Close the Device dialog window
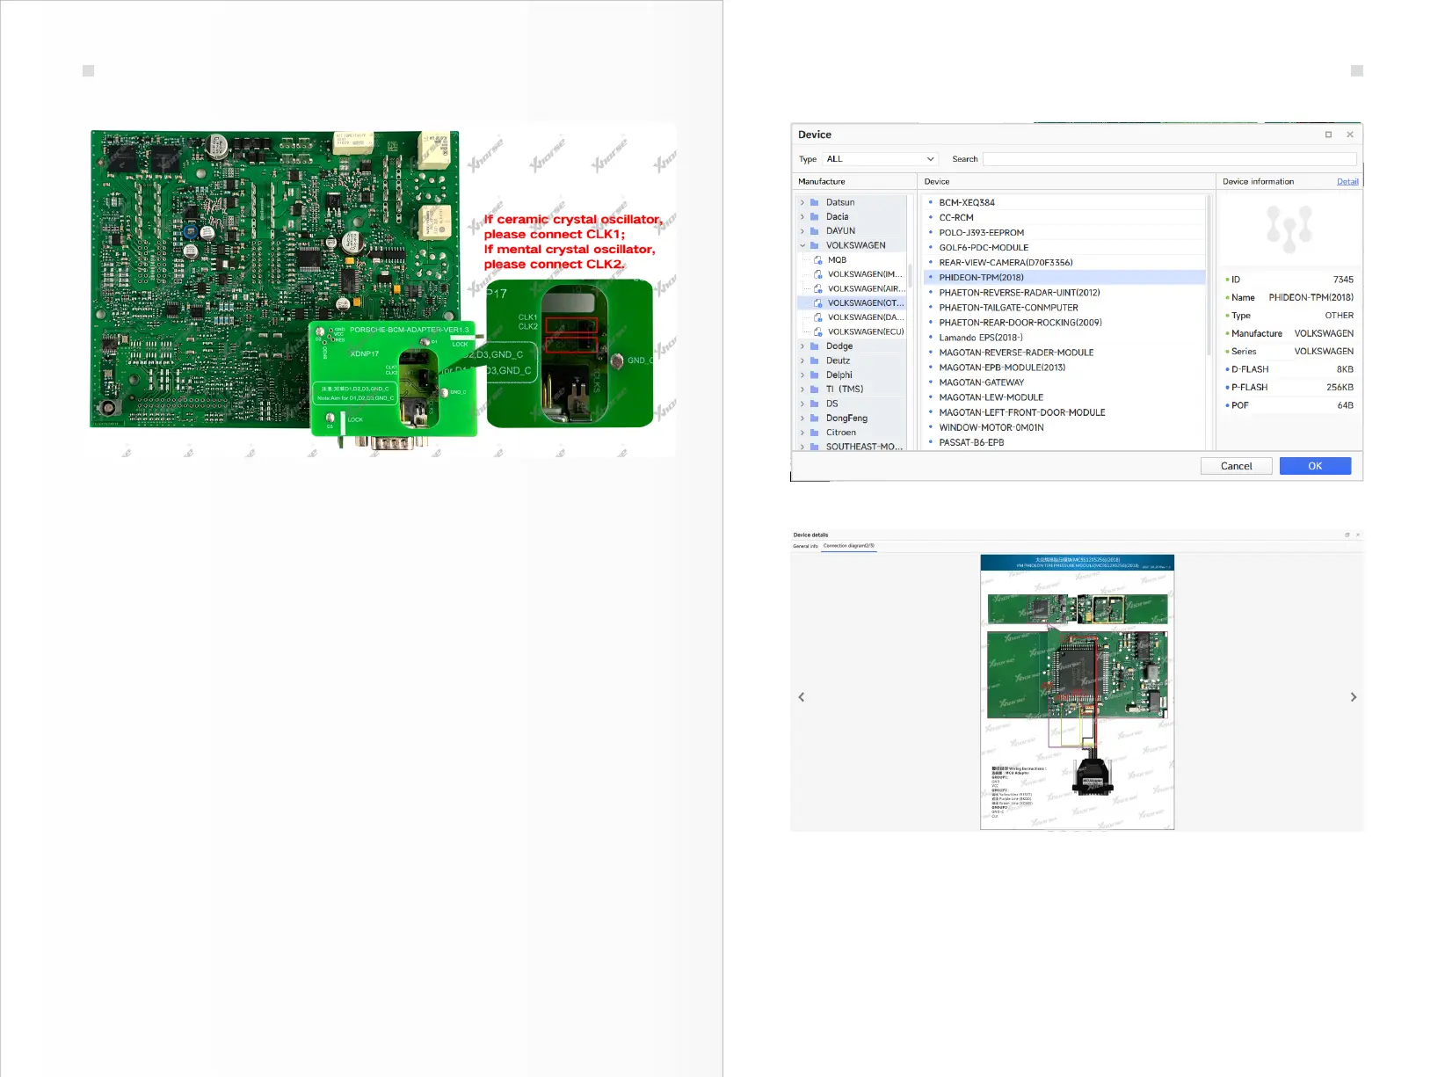Image resolution: width=1445 pixels, height=1077 pixels. pos(1350,135)
